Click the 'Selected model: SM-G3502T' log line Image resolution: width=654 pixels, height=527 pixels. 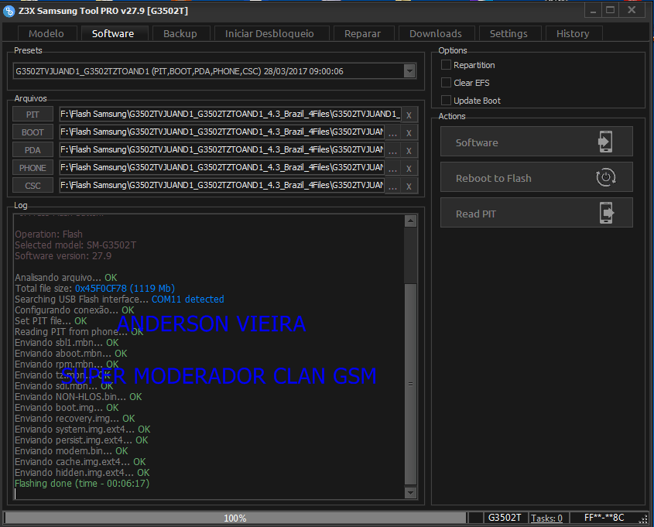pyautogui.click(x=76, y=245)
